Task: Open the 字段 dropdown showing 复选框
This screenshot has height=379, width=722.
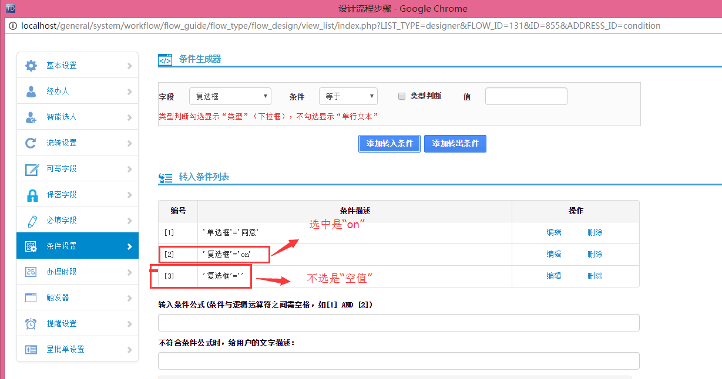Action: (x=230, y=96)
